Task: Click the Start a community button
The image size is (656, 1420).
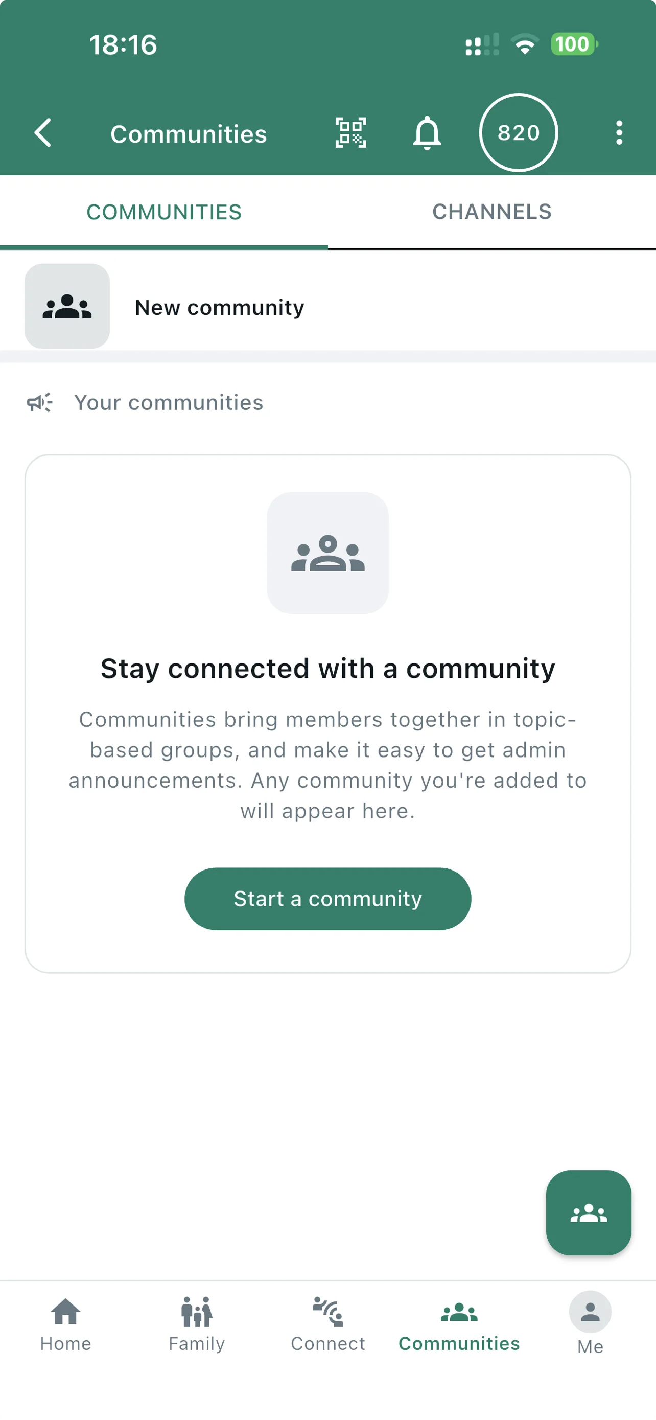Action: coord(327,899)
